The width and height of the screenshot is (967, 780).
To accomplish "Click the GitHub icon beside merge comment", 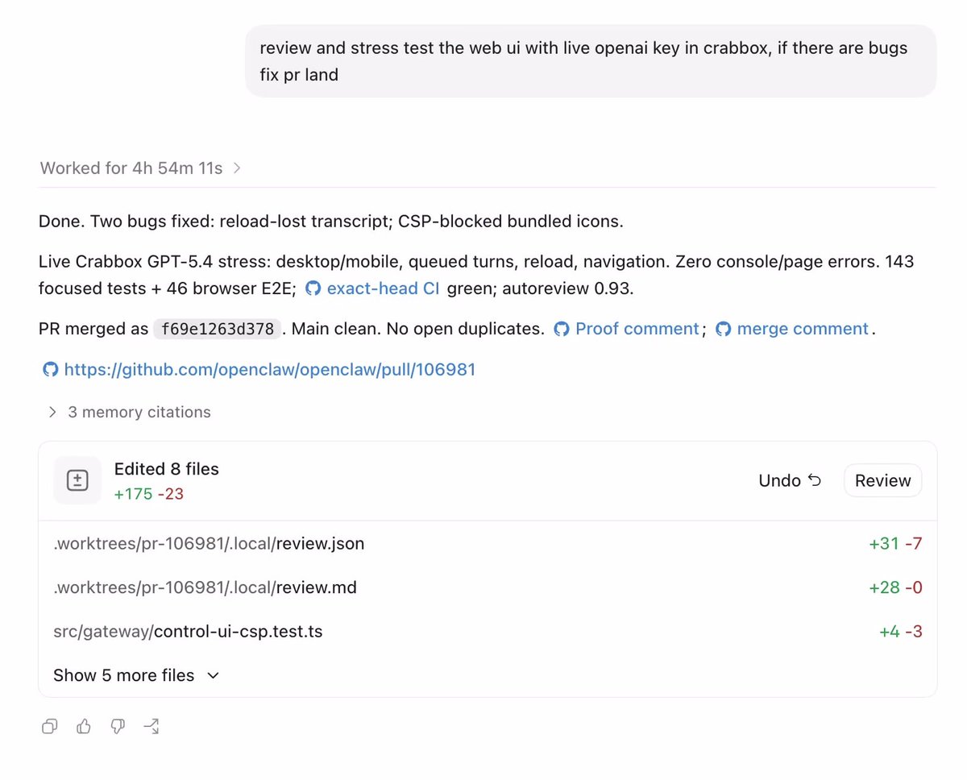I will pos(724,329).
